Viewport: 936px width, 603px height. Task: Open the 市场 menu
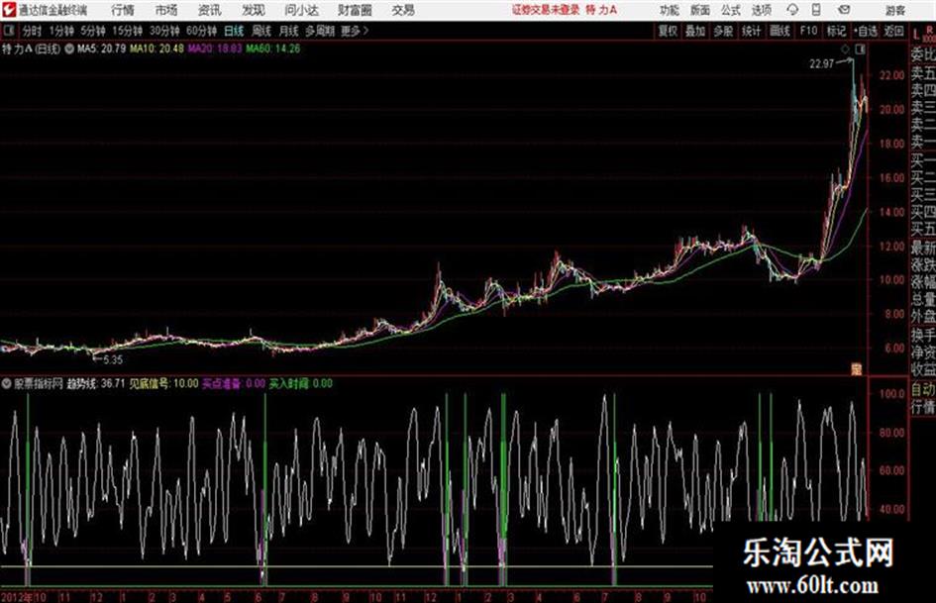tap(166, 10)
